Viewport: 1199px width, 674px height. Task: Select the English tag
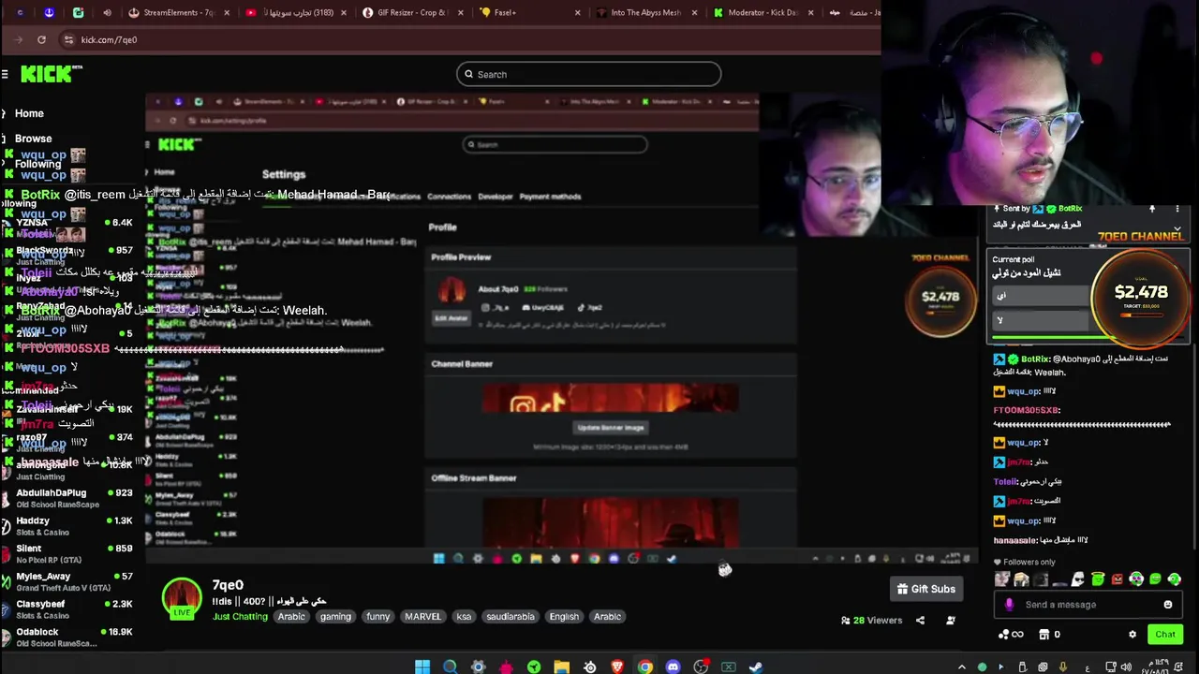point(564,616)
